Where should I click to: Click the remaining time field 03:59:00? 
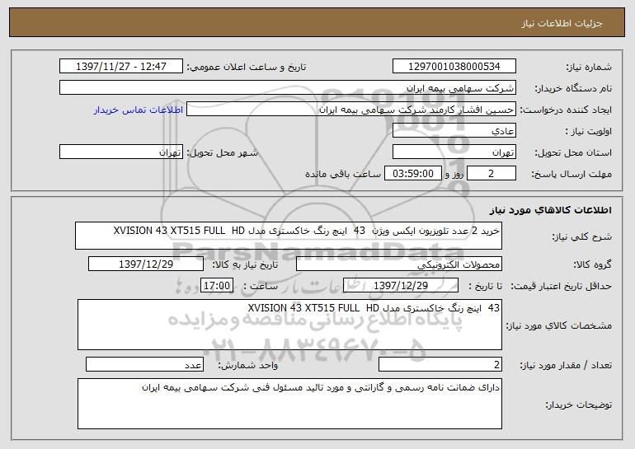(x=412, y=174)
